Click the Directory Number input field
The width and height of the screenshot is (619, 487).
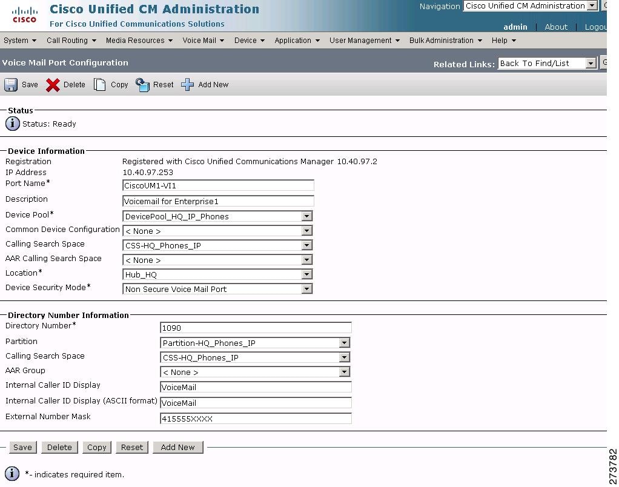(256, 328)
